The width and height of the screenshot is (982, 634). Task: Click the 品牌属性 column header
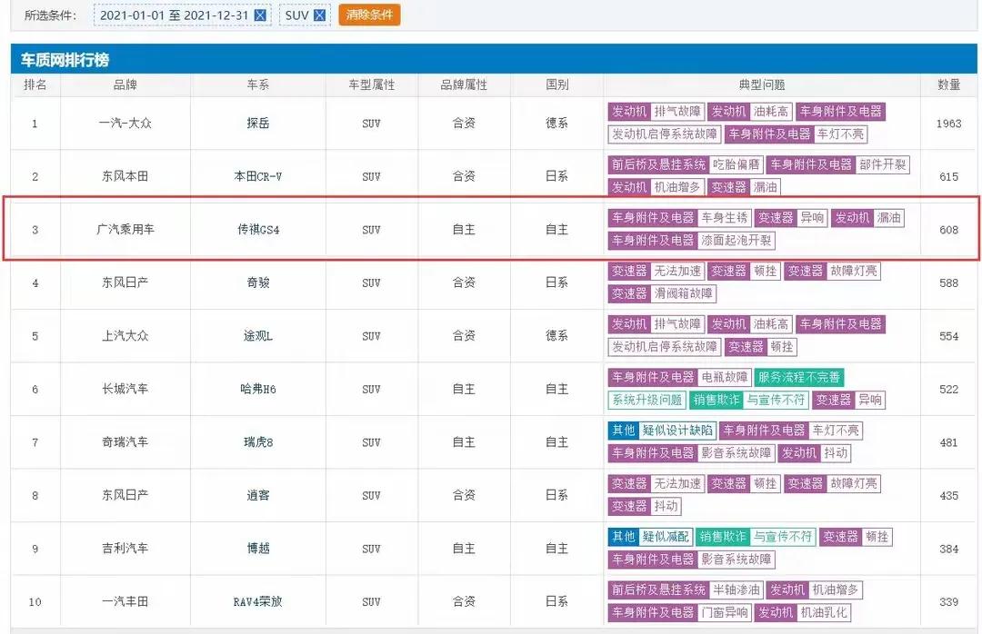464,84
